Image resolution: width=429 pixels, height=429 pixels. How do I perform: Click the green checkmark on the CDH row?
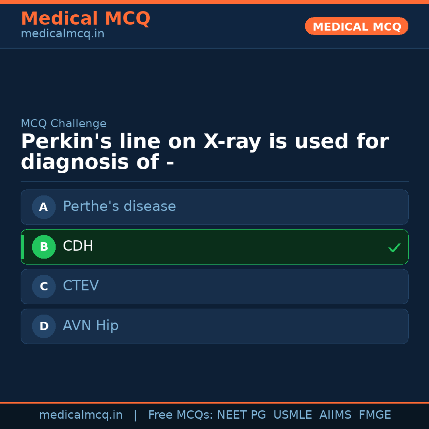(x=394, y=247)
